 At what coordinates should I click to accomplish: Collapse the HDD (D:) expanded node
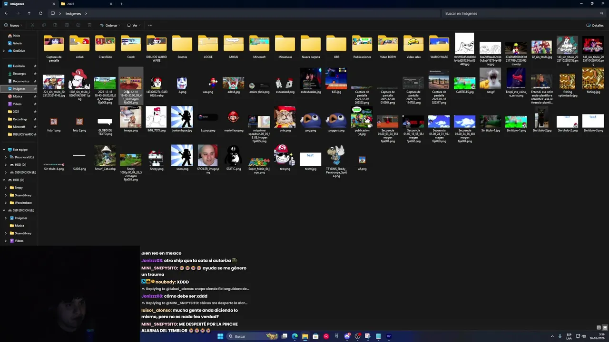[x=4, y=180]
